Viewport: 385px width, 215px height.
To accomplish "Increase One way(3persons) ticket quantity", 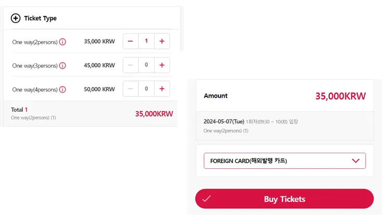I will click(x=162, y=65).
